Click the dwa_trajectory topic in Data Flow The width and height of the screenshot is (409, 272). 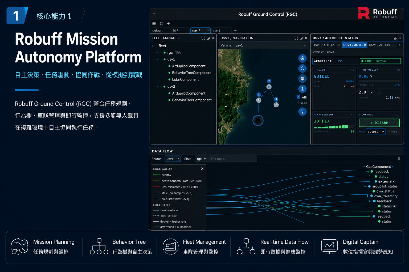point(386,196)
